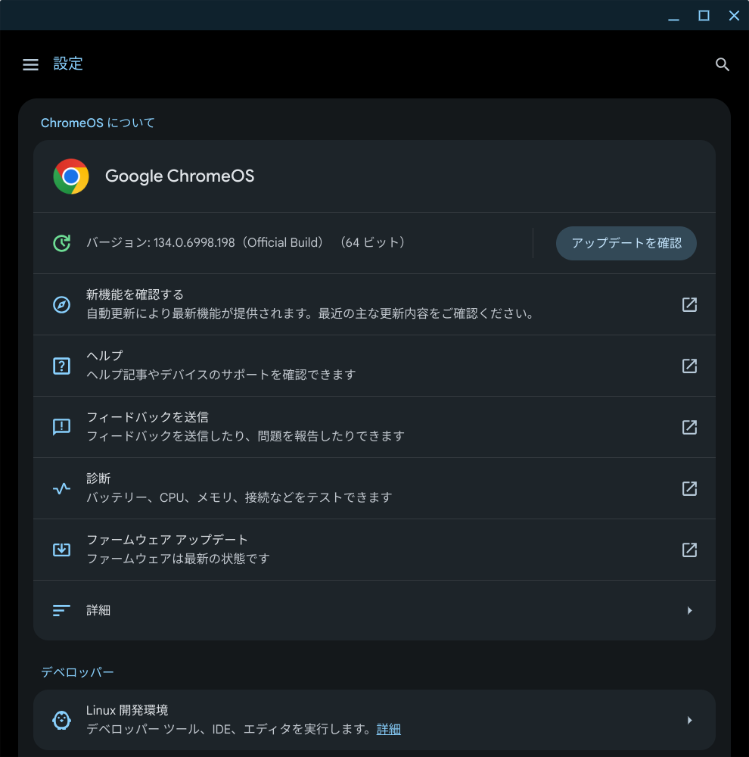Click the ヘルプ row title
Viewport: 749px width, 757px height.
(x=104, y=356)
